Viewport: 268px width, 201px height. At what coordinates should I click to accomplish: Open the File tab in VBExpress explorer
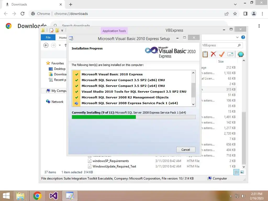click(48, 37)
